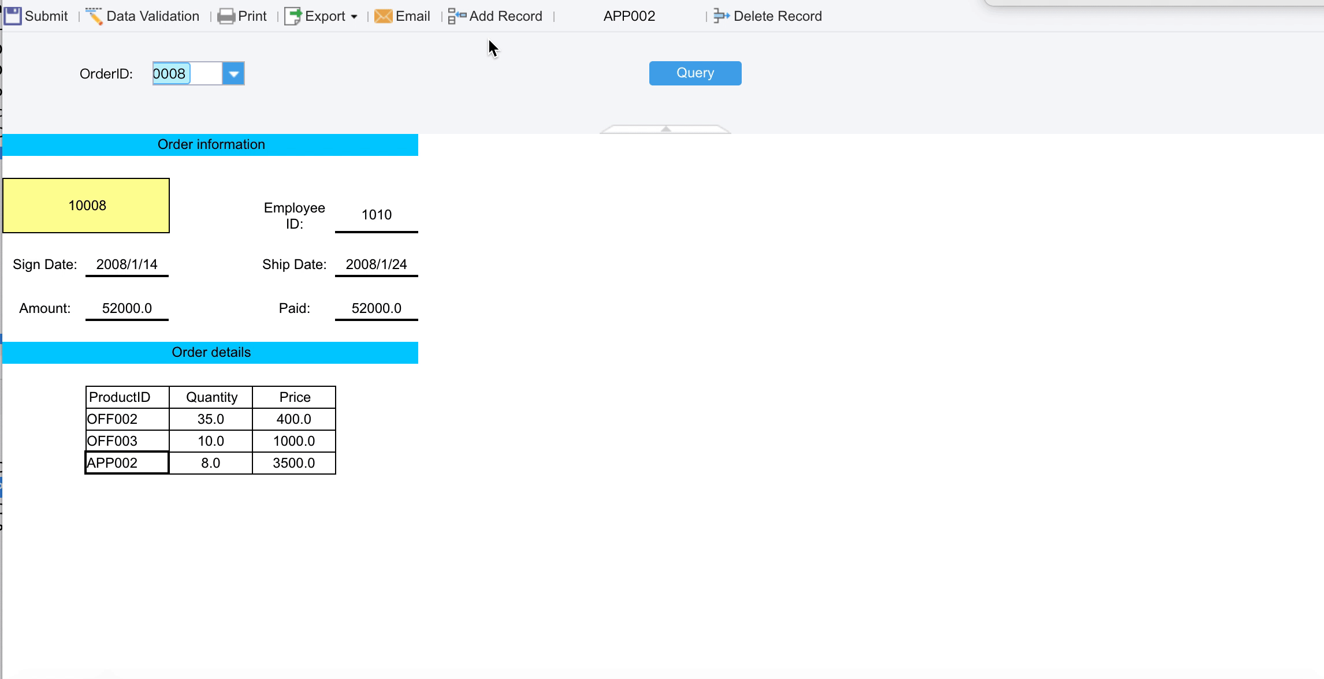The width and height of the screenshot is (1324, 679).
Task: Click the Print printer icon
Action: (x=226, y=16)
